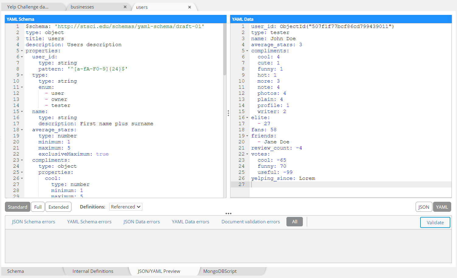Collapse friends fold in YAML Data line 19
The width and height of the screenshot is (457, 278).
pyautogui.click(x=247, y=136)
